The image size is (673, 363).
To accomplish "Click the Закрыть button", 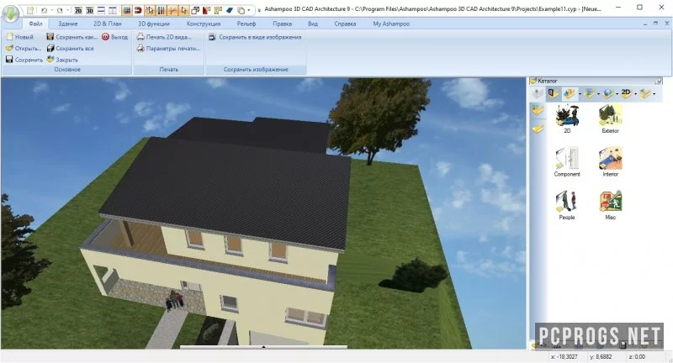I will 62,60.
